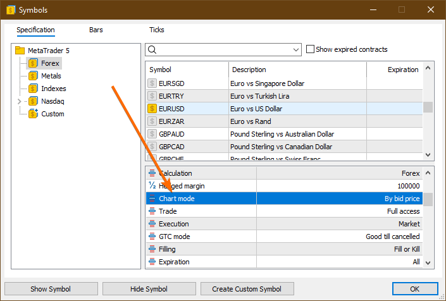
Task: Click the Trade row icon
Action: [x=152, y=211]
